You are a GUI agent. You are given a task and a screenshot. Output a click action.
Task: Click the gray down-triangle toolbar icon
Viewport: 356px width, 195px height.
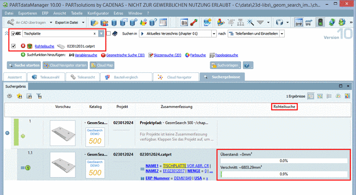(x=260, y=22)
